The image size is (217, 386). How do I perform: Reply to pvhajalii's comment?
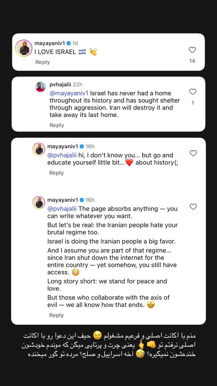pos(57,125)
